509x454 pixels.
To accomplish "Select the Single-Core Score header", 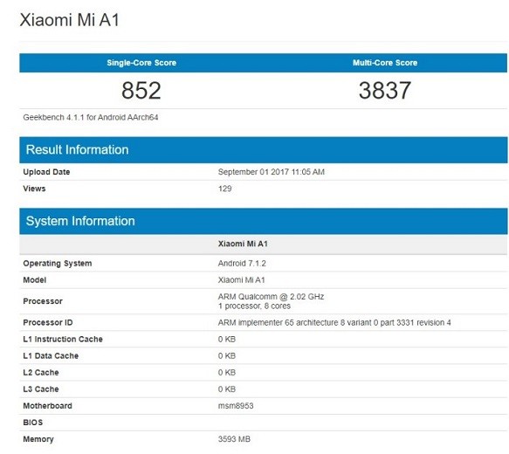I will pos(141,63).
